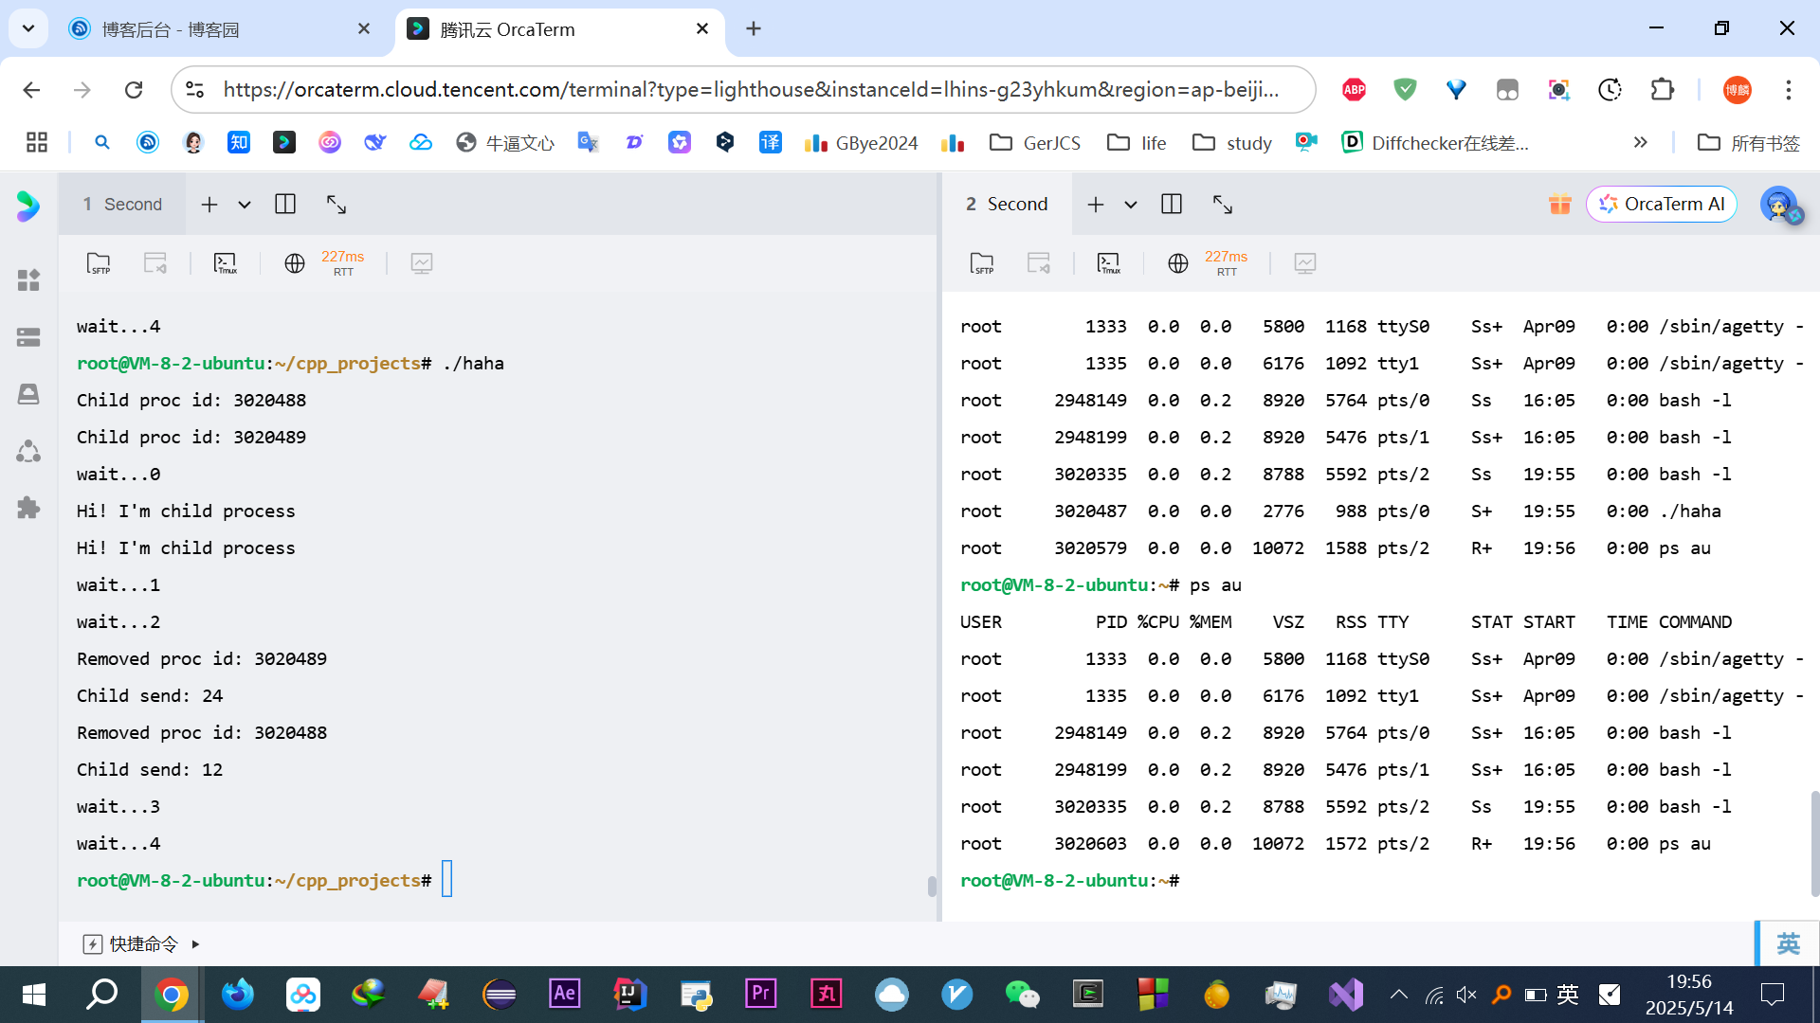1820x1023 pixels.
Task: Show more bookmarks with double chevron
Action: (1641, 143)
